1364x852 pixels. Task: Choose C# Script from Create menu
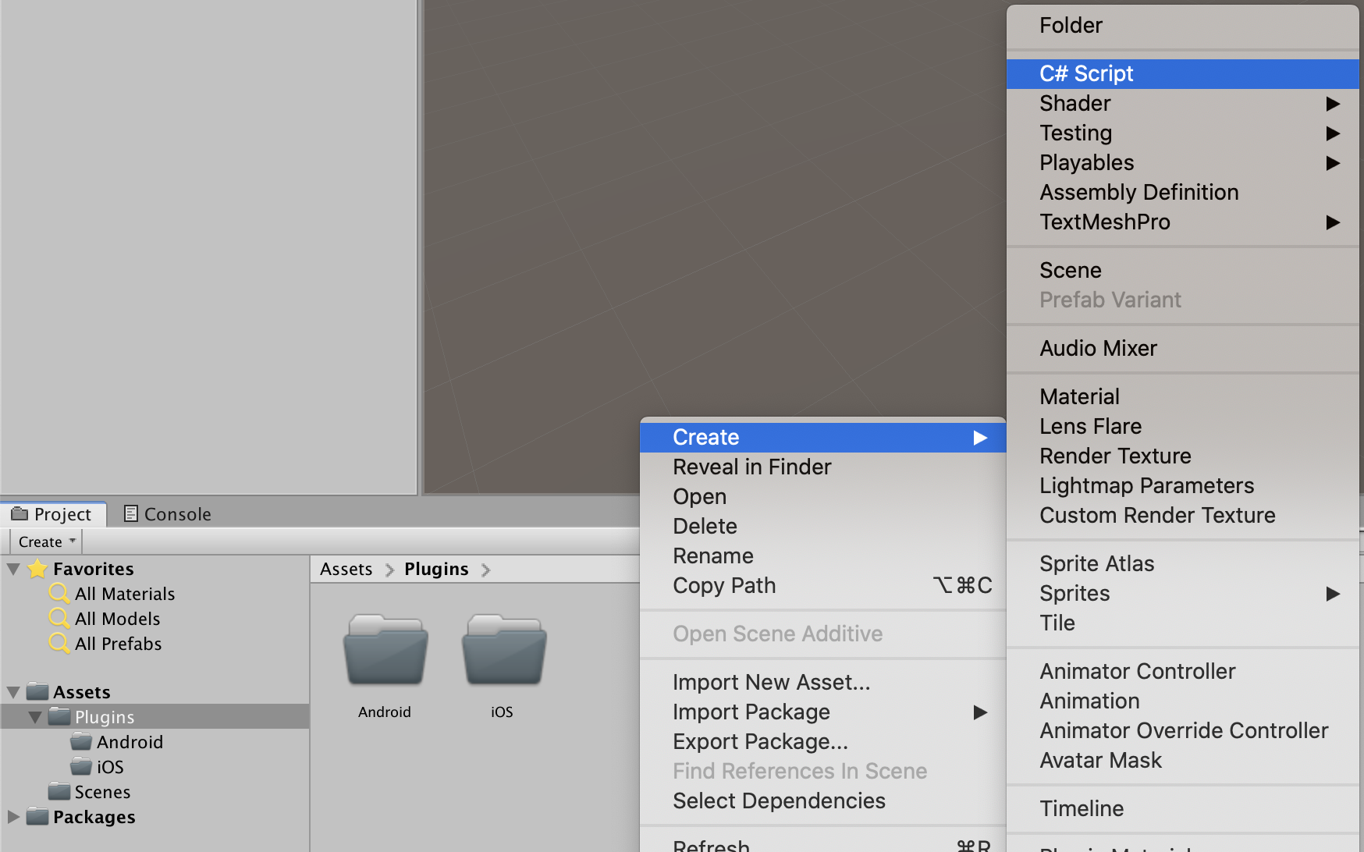tap(1183, 73)
